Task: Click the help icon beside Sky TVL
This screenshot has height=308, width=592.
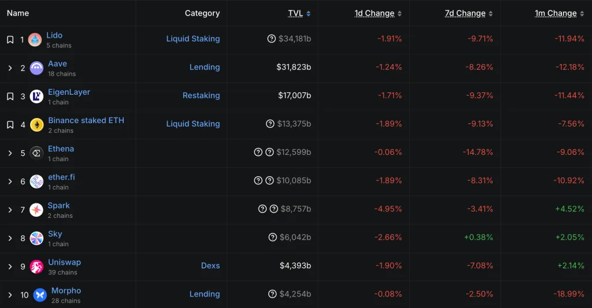Action: click(x=273, y=237)
